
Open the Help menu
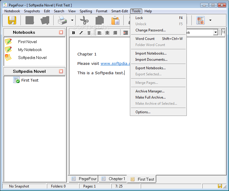pos(148,11)
